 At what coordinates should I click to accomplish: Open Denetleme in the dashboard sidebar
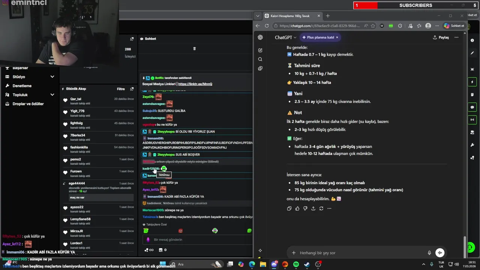coord(22,86)
